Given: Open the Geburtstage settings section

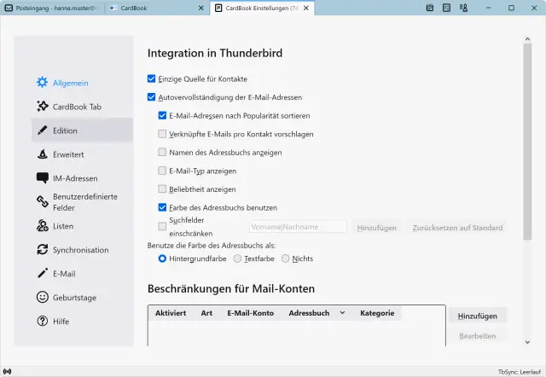Looking at the screenshot, I should tap(82, 298).
